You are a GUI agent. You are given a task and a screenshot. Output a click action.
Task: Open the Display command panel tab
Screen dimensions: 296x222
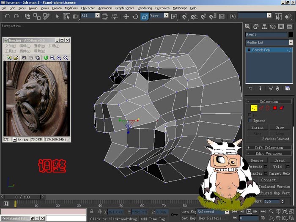(281, 27)
